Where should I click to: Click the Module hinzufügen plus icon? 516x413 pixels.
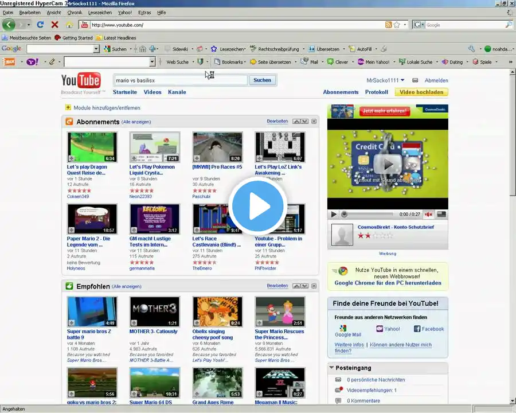click(x=68, y=107)
